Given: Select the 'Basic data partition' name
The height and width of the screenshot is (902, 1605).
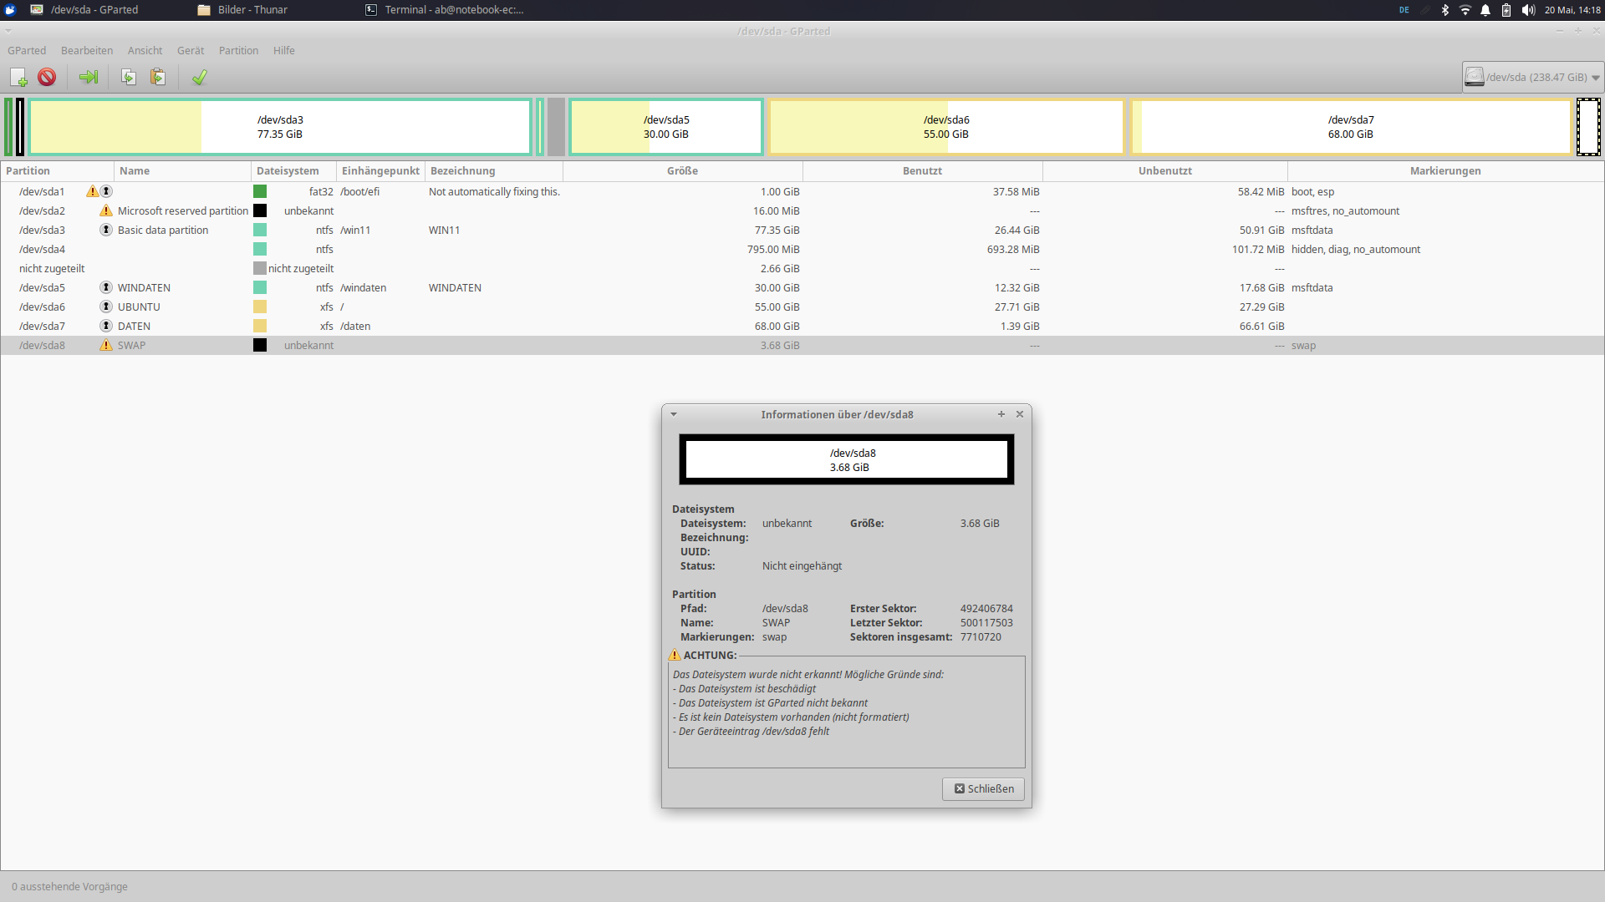Looking at the screenshot, I should pyautogui.click(x=163, y=231).
